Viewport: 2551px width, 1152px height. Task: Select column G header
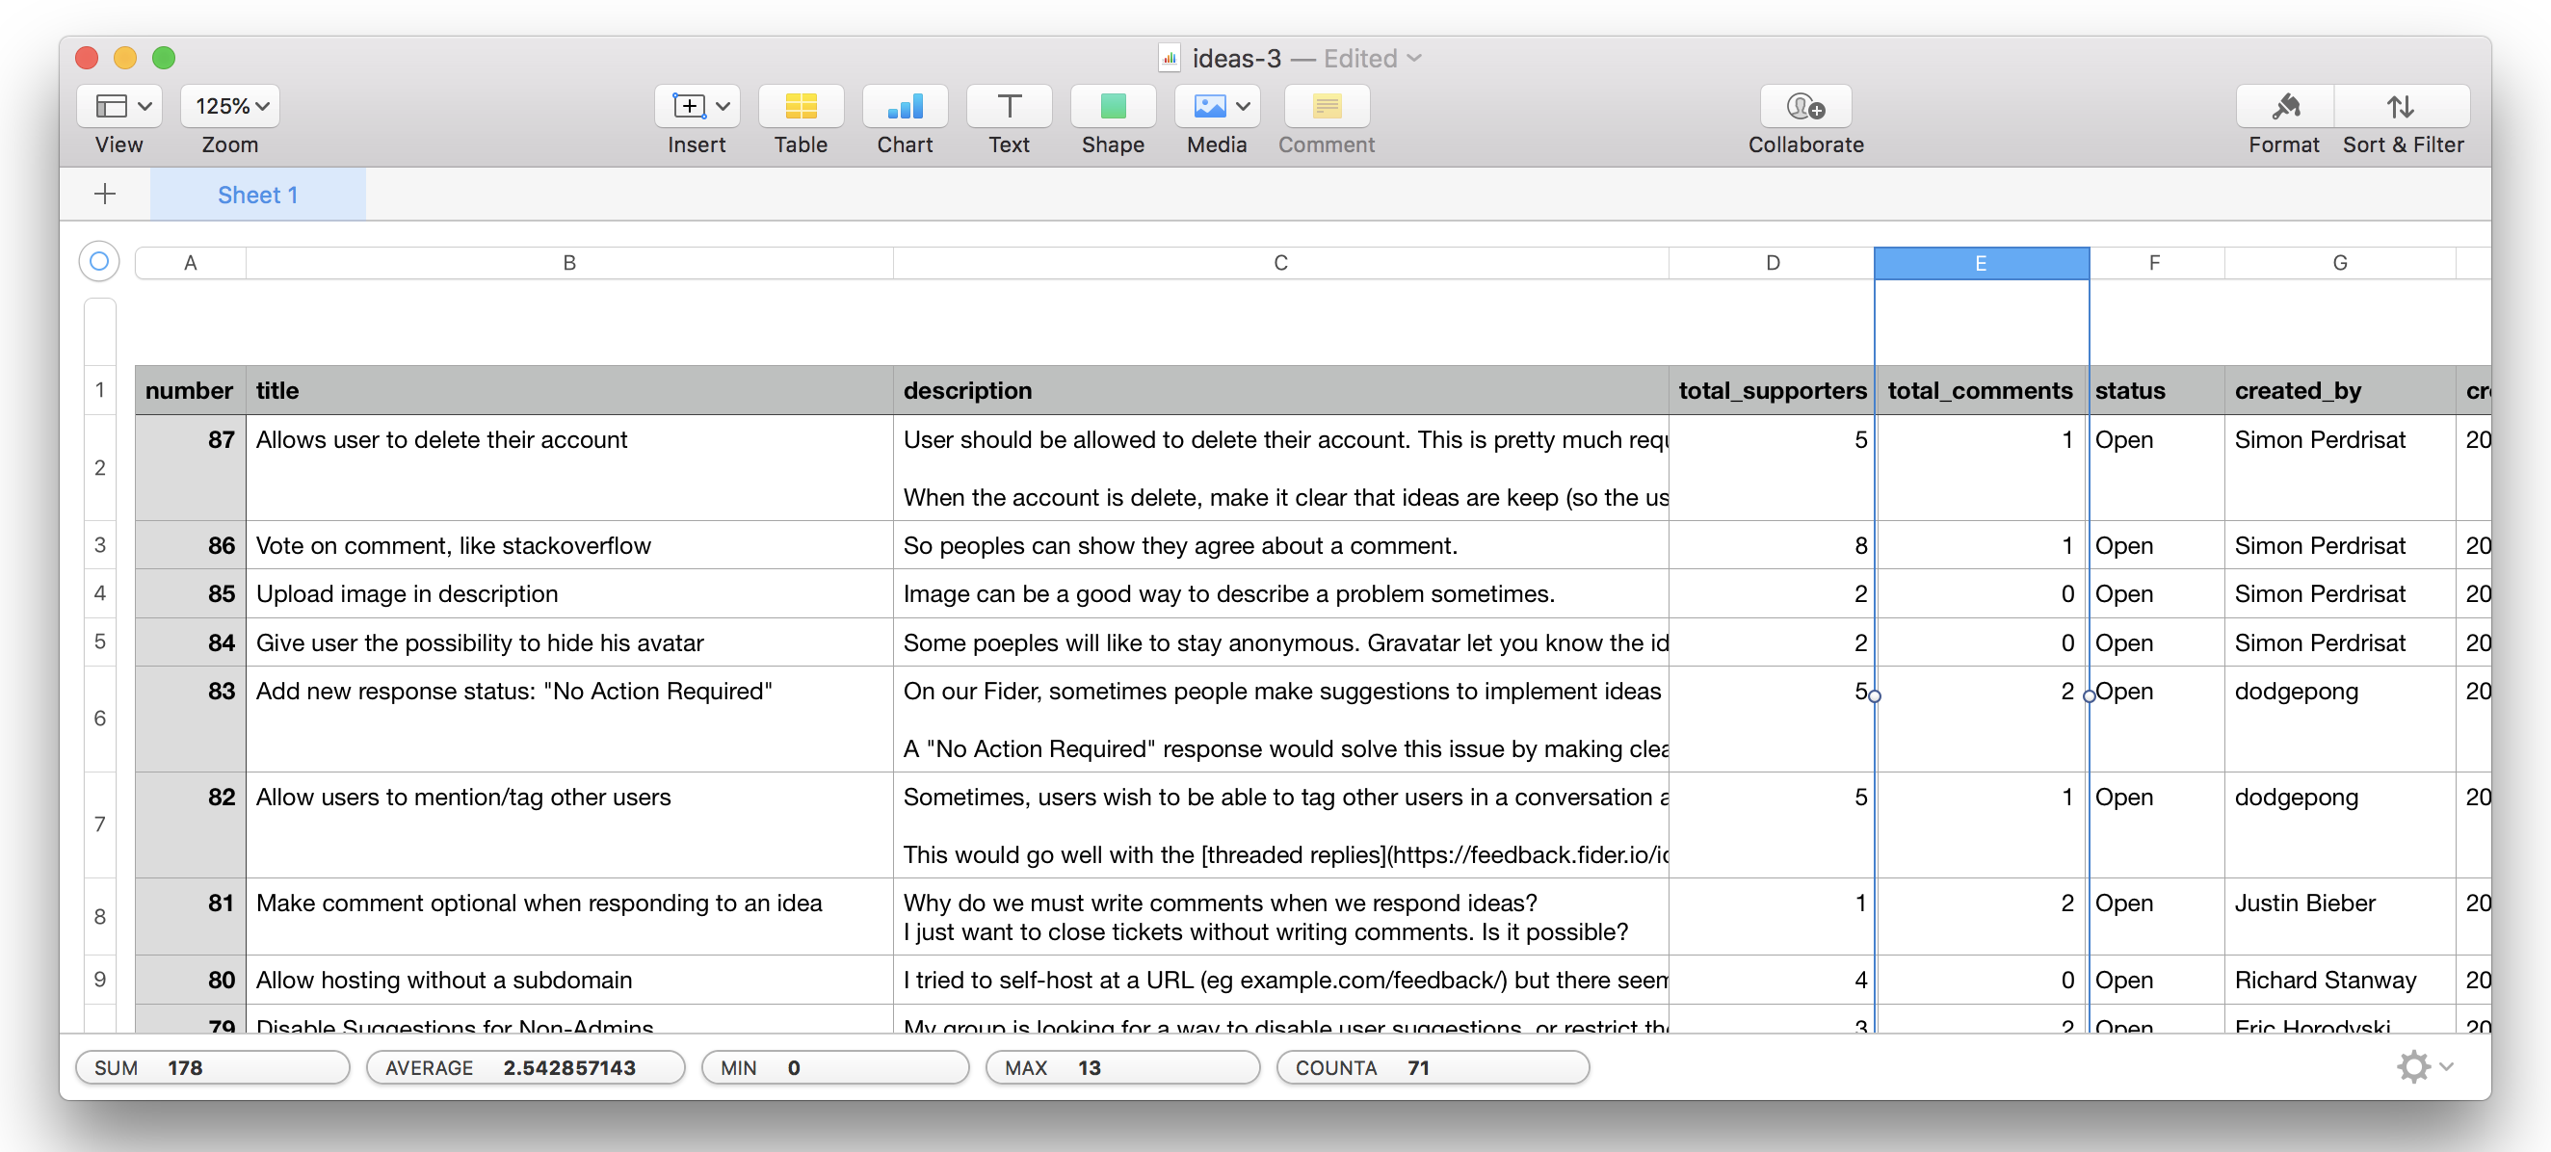coord(2339,263)
